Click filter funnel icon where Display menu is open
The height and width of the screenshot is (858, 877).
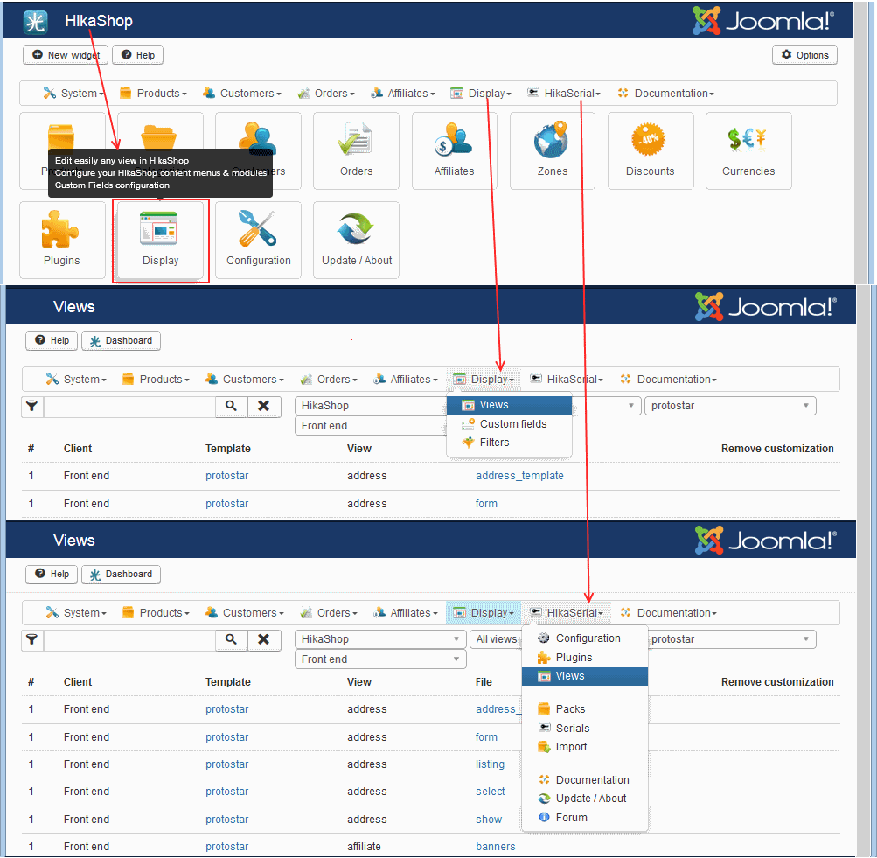(32, 406)
